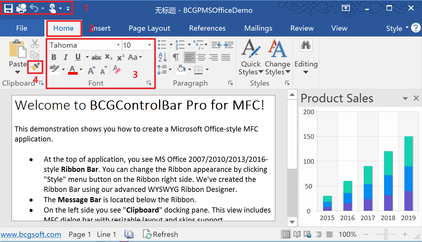This screenshot has height=242, width=422.
Task: Switch to the Review tab
Action: point(302,28)
